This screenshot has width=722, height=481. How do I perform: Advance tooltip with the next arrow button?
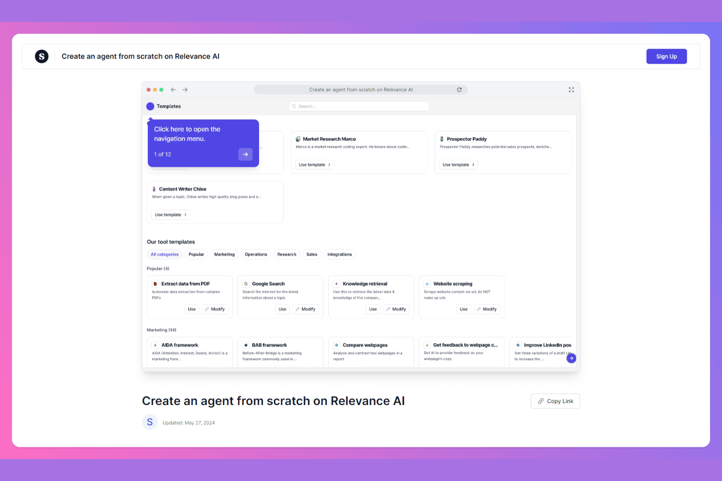pyautogui.click(x=245, y=154)
